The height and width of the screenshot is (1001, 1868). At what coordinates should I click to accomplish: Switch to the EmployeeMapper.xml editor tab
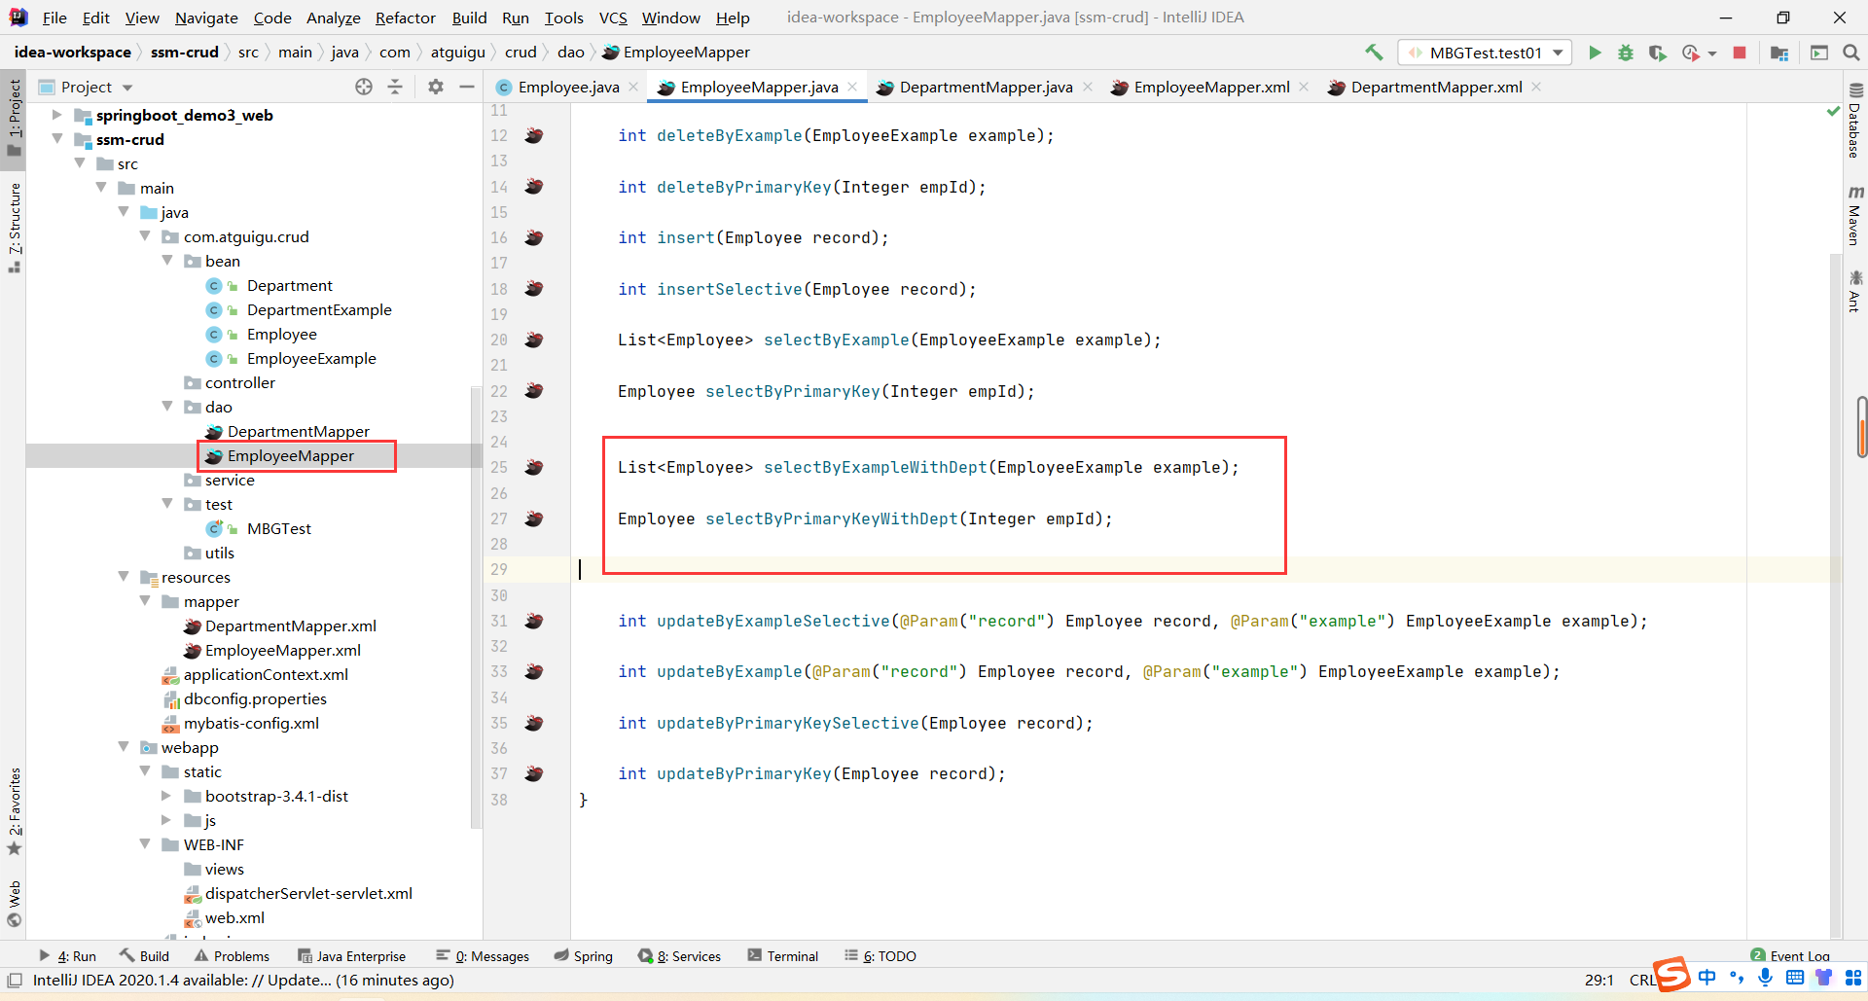[x=1210, y=87]
